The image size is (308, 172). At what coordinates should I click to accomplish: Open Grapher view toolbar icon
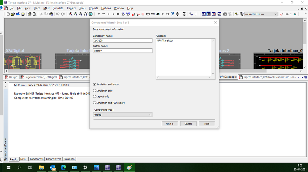(x=219, y=14)
